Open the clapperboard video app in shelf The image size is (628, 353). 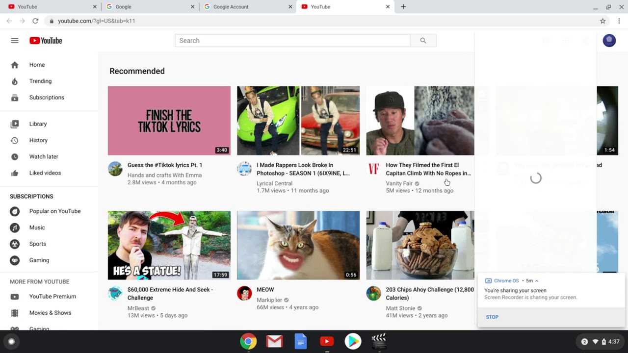379,341
